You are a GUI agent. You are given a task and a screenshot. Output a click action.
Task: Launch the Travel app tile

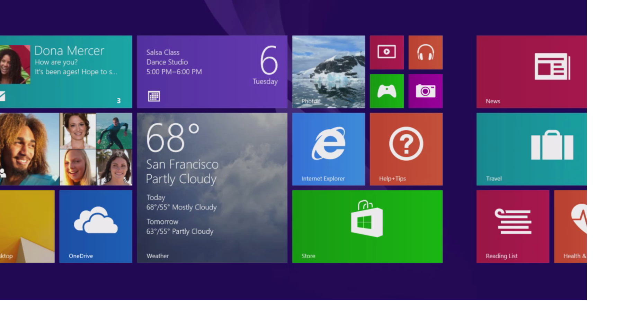531,149
